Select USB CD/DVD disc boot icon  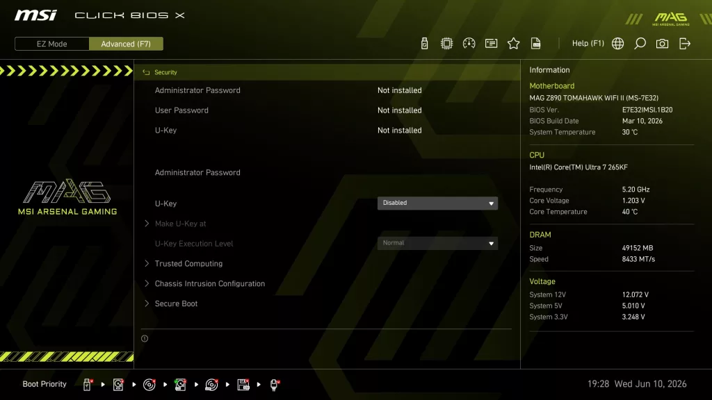coord(211,385)
